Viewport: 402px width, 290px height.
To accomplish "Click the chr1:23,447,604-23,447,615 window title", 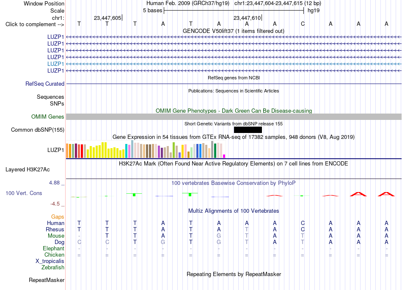I will pos(278,3).
